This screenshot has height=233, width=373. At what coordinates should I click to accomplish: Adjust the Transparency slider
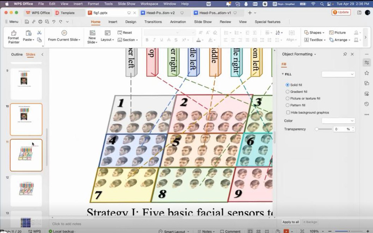(317, 129)
